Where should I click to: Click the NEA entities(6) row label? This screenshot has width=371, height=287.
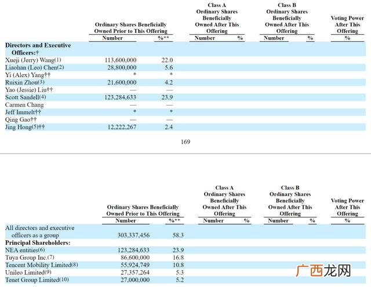point(25,250)
